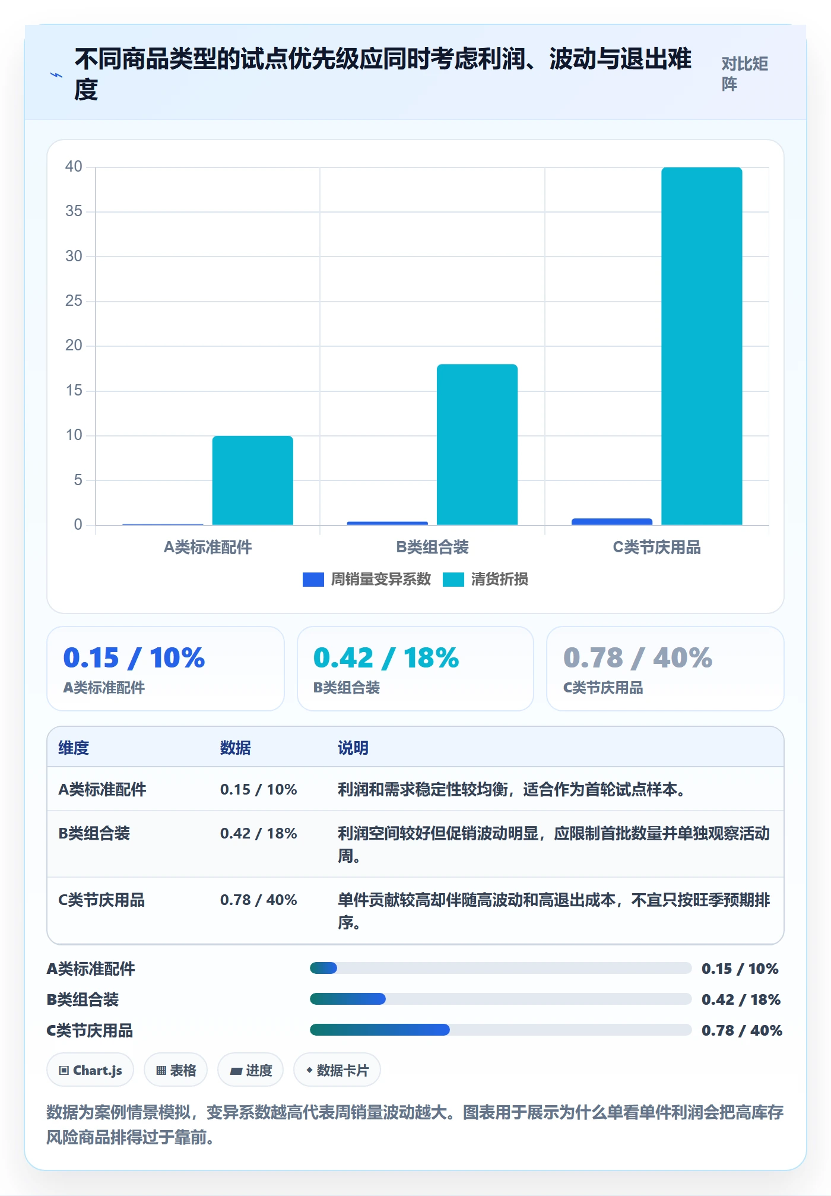The height and width of the screenshot is (1196, 831).
Task: Click the C类节庆用品 progress bar
Action: click(x=501, y=1030)
